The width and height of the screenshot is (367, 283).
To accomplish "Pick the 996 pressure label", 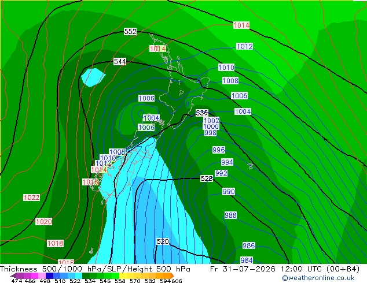I will tap(219, 150).
